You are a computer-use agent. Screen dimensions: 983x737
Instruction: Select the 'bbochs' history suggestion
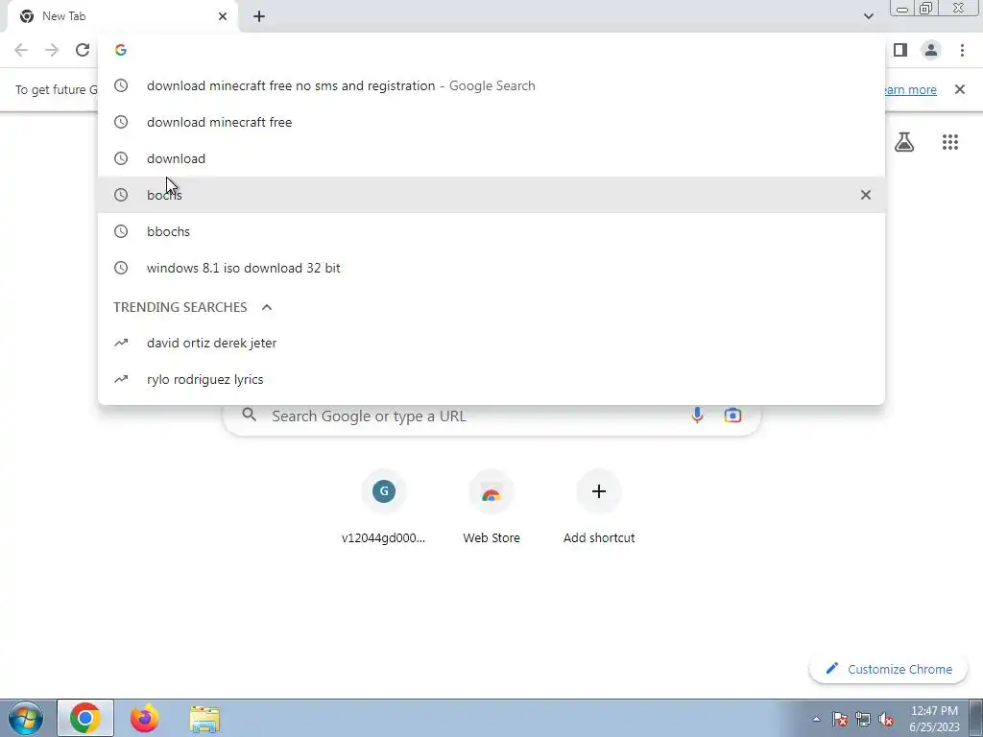pos(491,231)
